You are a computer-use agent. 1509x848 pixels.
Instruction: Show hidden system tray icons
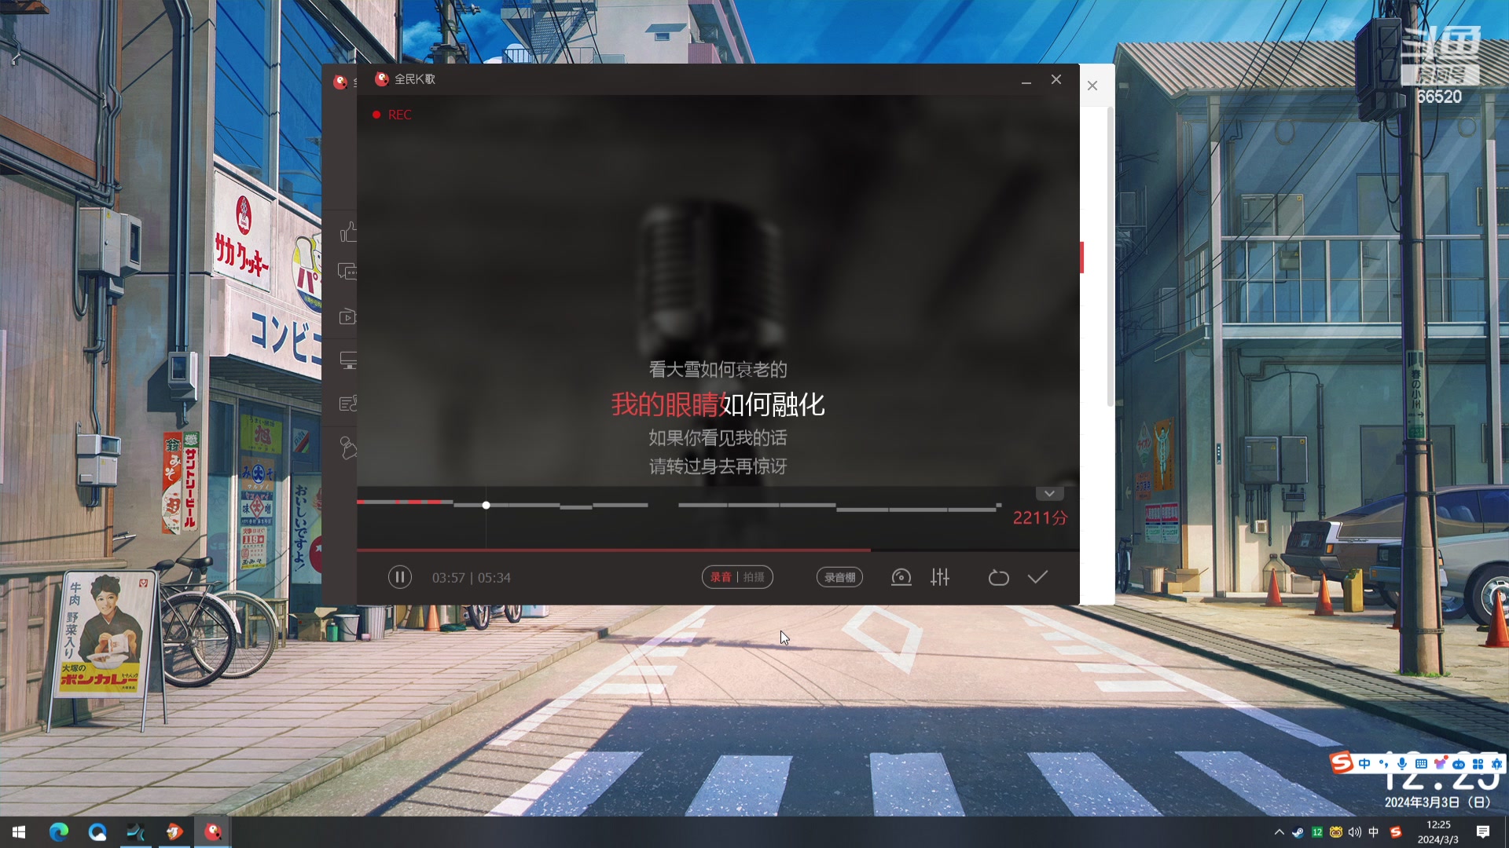tap(1279, 832)
